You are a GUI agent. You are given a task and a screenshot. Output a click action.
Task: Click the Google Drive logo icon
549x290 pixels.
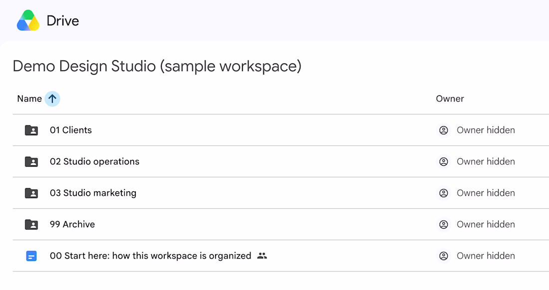coord(28,20)
